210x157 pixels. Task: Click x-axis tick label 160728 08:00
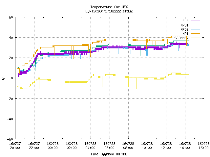point(128,146)
